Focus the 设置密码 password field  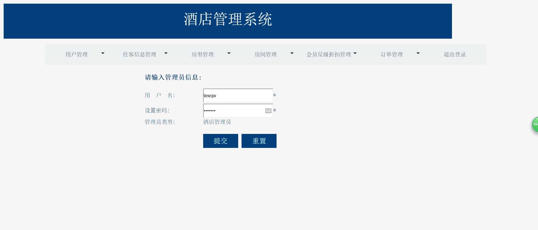(x=238, y=111)
